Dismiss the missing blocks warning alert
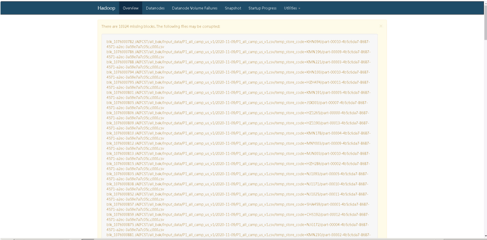Viewport: 487px width, 240px height. (x=381, y=26)
